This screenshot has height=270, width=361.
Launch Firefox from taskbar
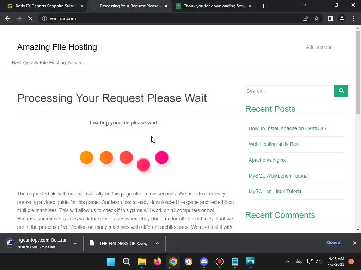158,262
